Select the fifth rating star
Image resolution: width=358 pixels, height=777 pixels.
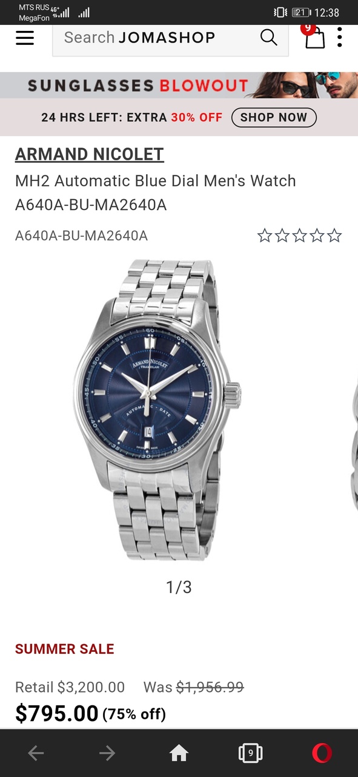(x=334, y=236)
